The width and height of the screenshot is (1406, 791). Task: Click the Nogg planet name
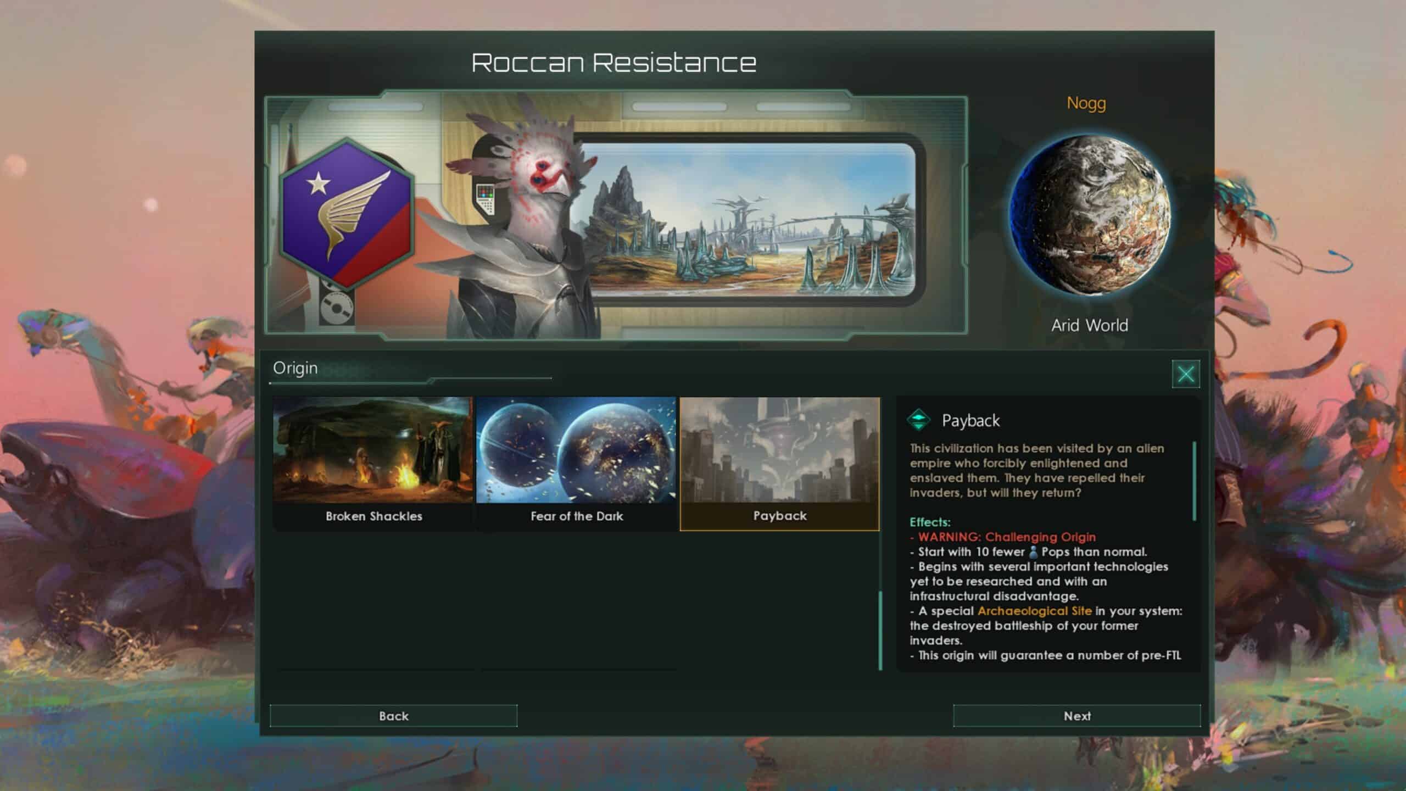coord(1086,103)
